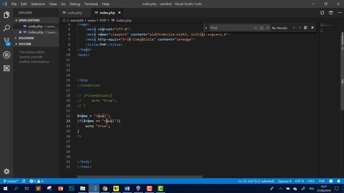Change language mode via PHP status item
The height and width of the screenshot is (193, 344).
click(321, 181)
